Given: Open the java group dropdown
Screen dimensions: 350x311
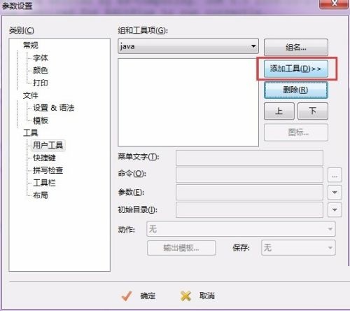Looking at the screenshot, I should tap(188, 46).
